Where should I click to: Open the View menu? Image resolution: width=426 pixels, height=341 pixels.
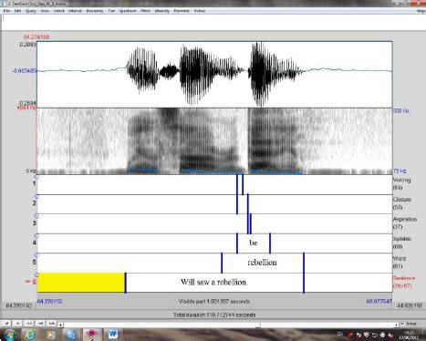click(45, 11)
